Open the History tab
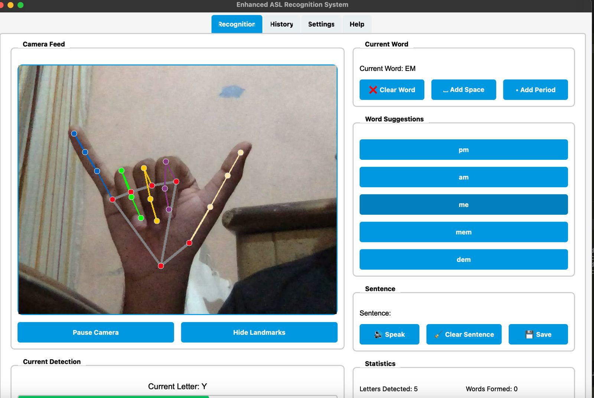This screenshot has height=398, width=594. tap(281, 24)
